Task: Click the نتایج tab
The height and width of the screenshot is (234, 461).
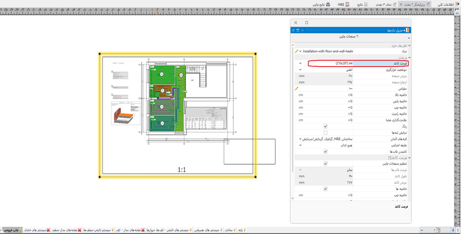Action: (362, 4)
